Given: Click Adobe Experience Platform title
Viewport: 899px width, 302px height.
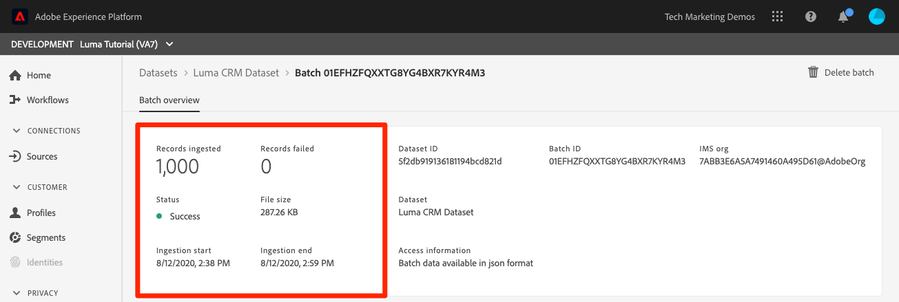Looking at the screenshot, I should point(88,17).
